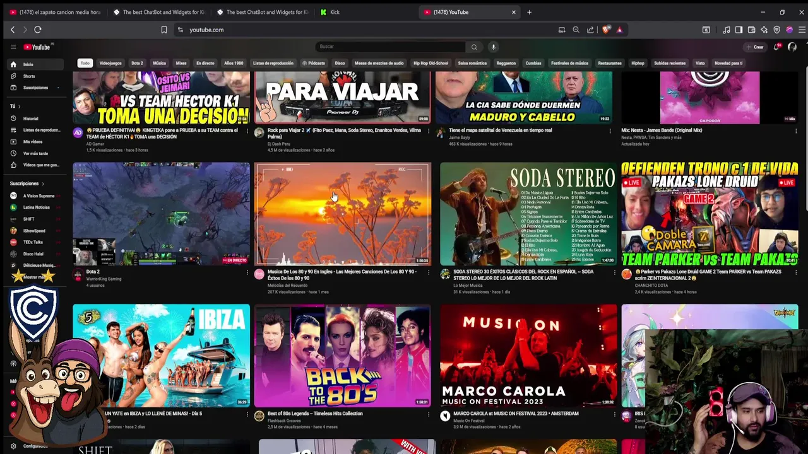Open Ver más tarde in sidebar

click(x=36, y=153)
